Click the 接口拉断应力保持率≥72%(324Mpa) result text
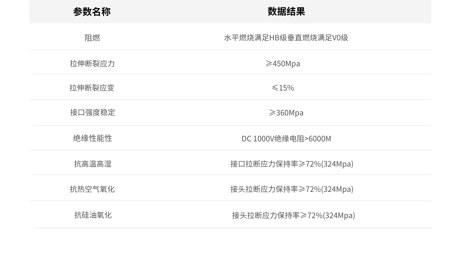 (292, 164)
